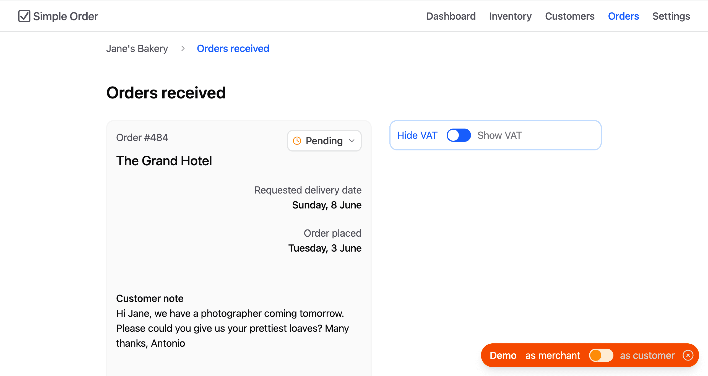Toggle demo view to as customer
Viewport: 708px width, 376px height.
tap(601, 355)
